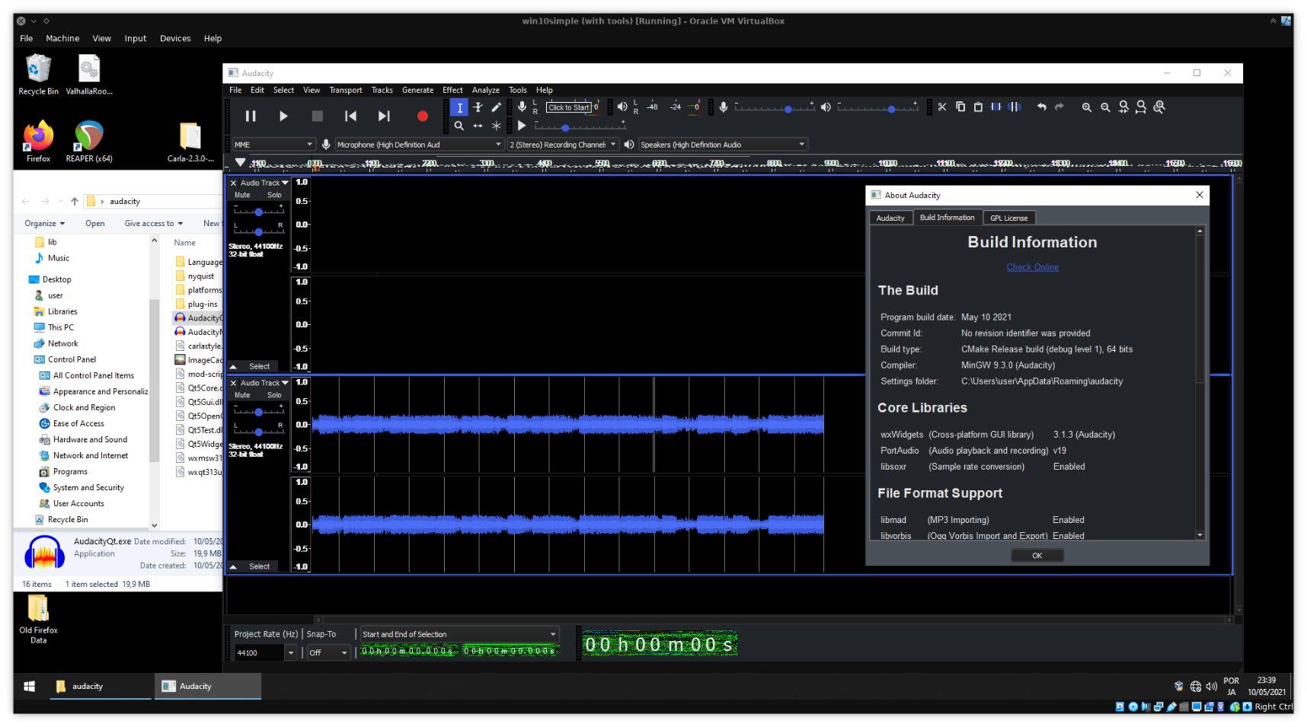Click the Copy icon in edit toolbar
The image size is (1307, 727).
[960, 107]
